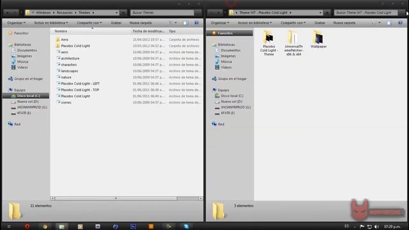Viewport: 409px width, 230px height.
Task: Open Compartir con dropdown in left window
Action: point(89,23)
